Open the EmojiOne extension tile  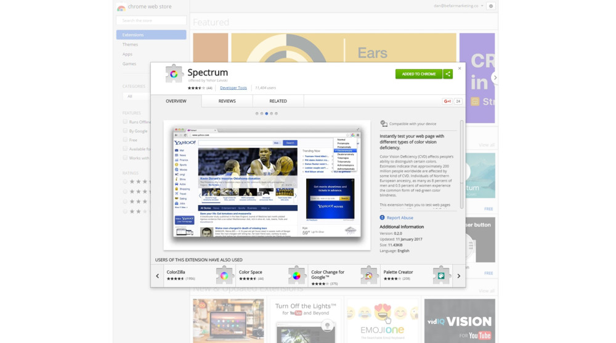coord(383,321)
